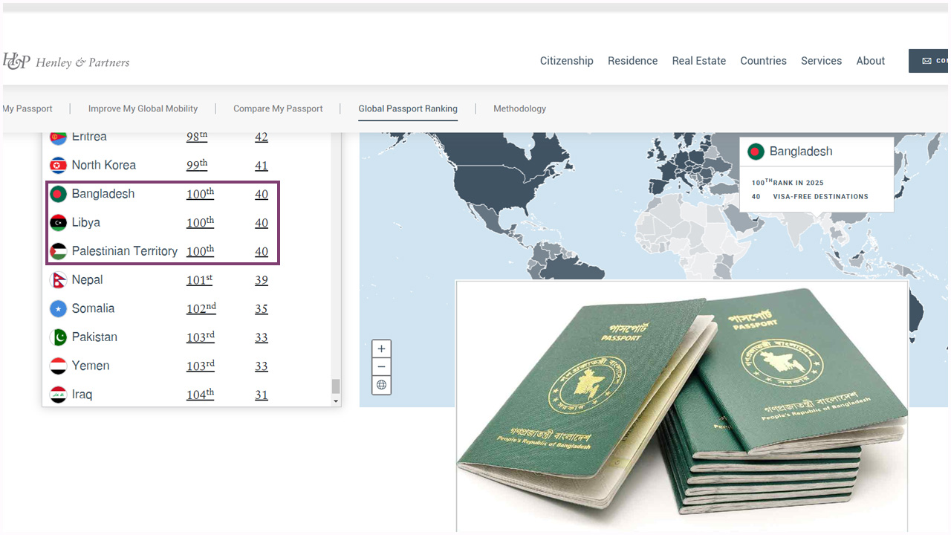951x535 pixels.
Task: Open the About navigation menu
Action: click(x=870, y=61)
